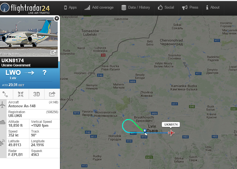Open the Press page
237x169 pixels.
(x=190, y=8)
